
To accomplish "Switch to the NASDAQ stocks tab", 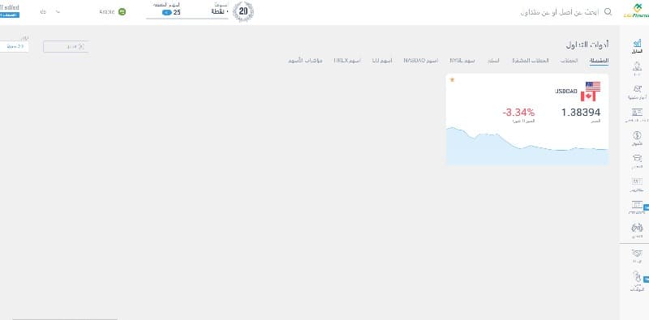I will click(421, 61).
